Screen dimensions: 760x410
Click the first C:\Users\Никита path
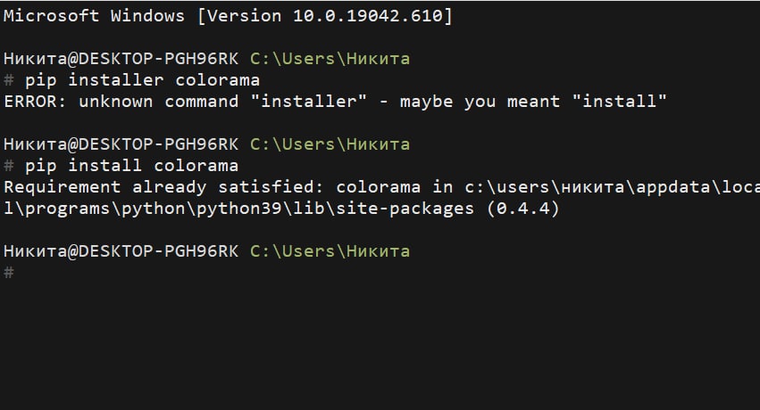pos(330,59)
